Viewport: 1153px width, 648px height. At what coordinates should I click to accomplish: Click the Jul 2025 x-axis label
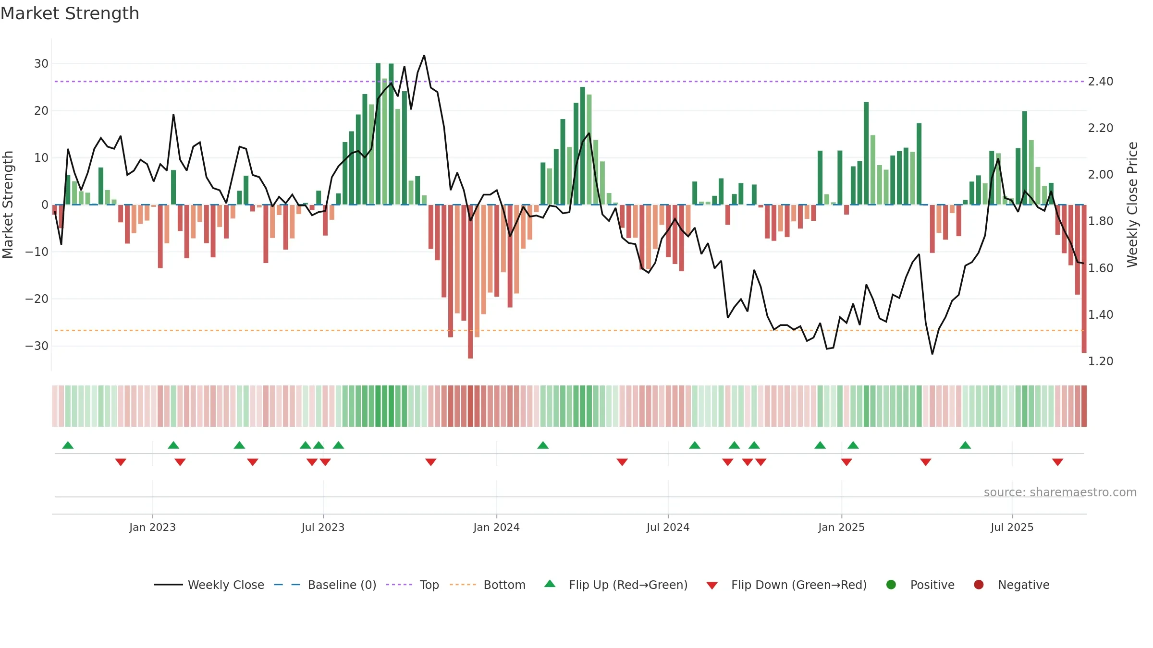(x=1012, y=527)
